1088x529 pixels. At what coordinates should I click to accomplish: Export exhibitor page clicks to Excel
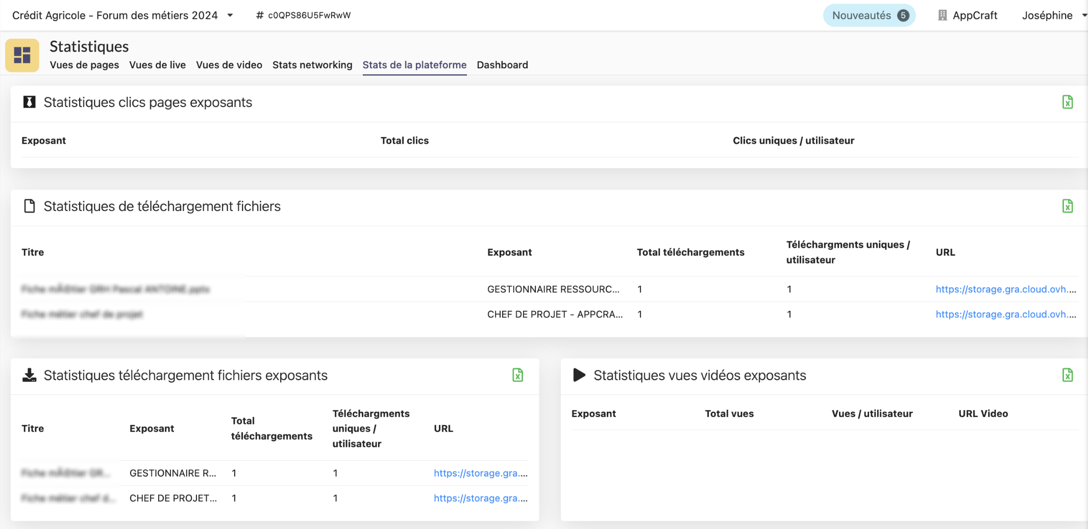point(1067,102)
